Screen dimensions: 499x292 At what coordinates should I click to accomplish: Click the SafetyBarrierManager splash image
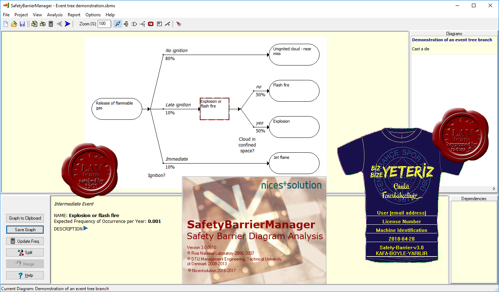pos(254,230)
